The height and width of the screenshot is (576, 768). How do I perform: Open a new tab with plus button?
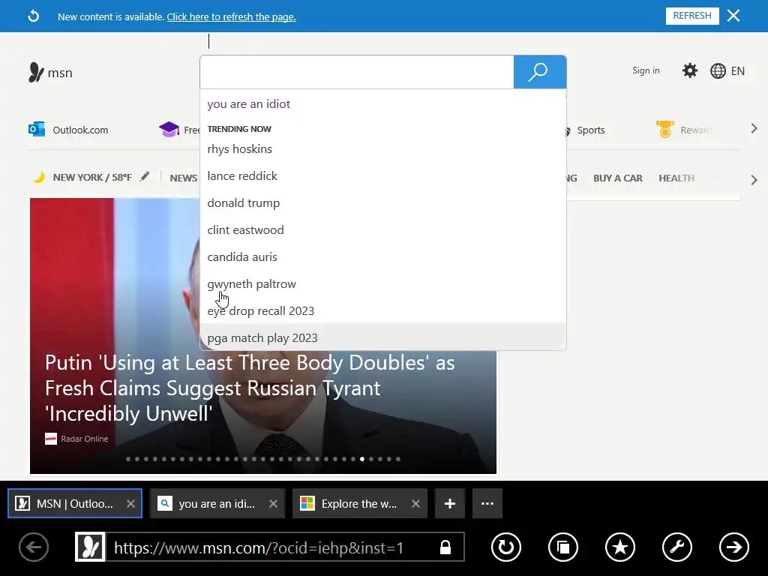pos(450,503)
